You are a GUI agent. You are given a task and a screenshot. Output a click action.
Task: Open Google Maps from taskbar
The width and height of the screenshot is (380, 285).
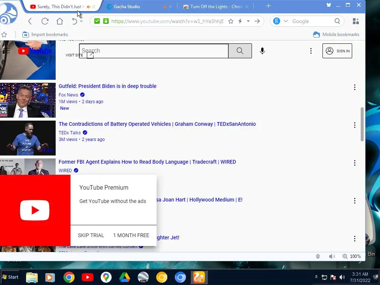[x=106, y=277]
